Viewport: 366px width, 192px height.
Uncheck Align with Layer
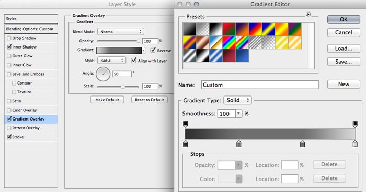coord(134,61)
